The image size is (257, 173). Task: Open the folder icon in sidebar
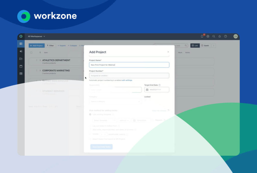pyautogui.click(x=21, y=59)
